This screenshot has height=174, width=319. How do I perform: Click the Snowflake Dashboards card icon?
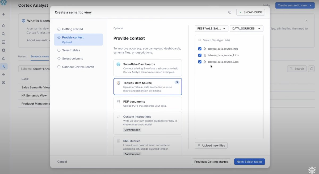point(119,64)
